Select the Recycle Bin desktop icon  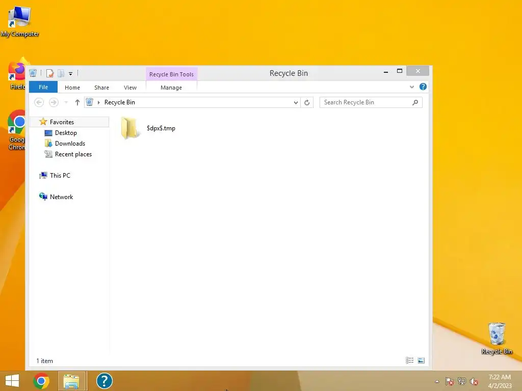497,339
